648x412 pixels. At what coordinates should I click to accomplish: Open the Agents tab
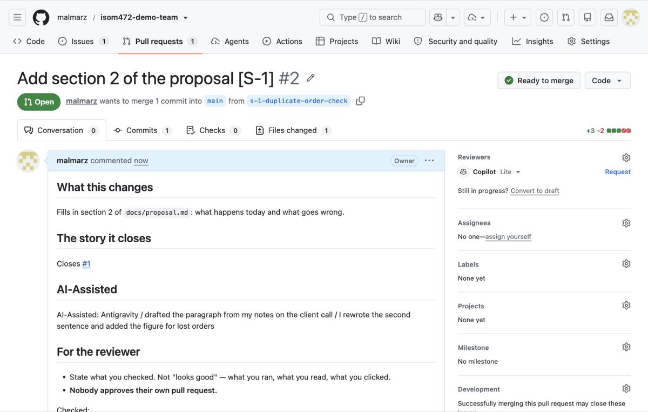230,41
